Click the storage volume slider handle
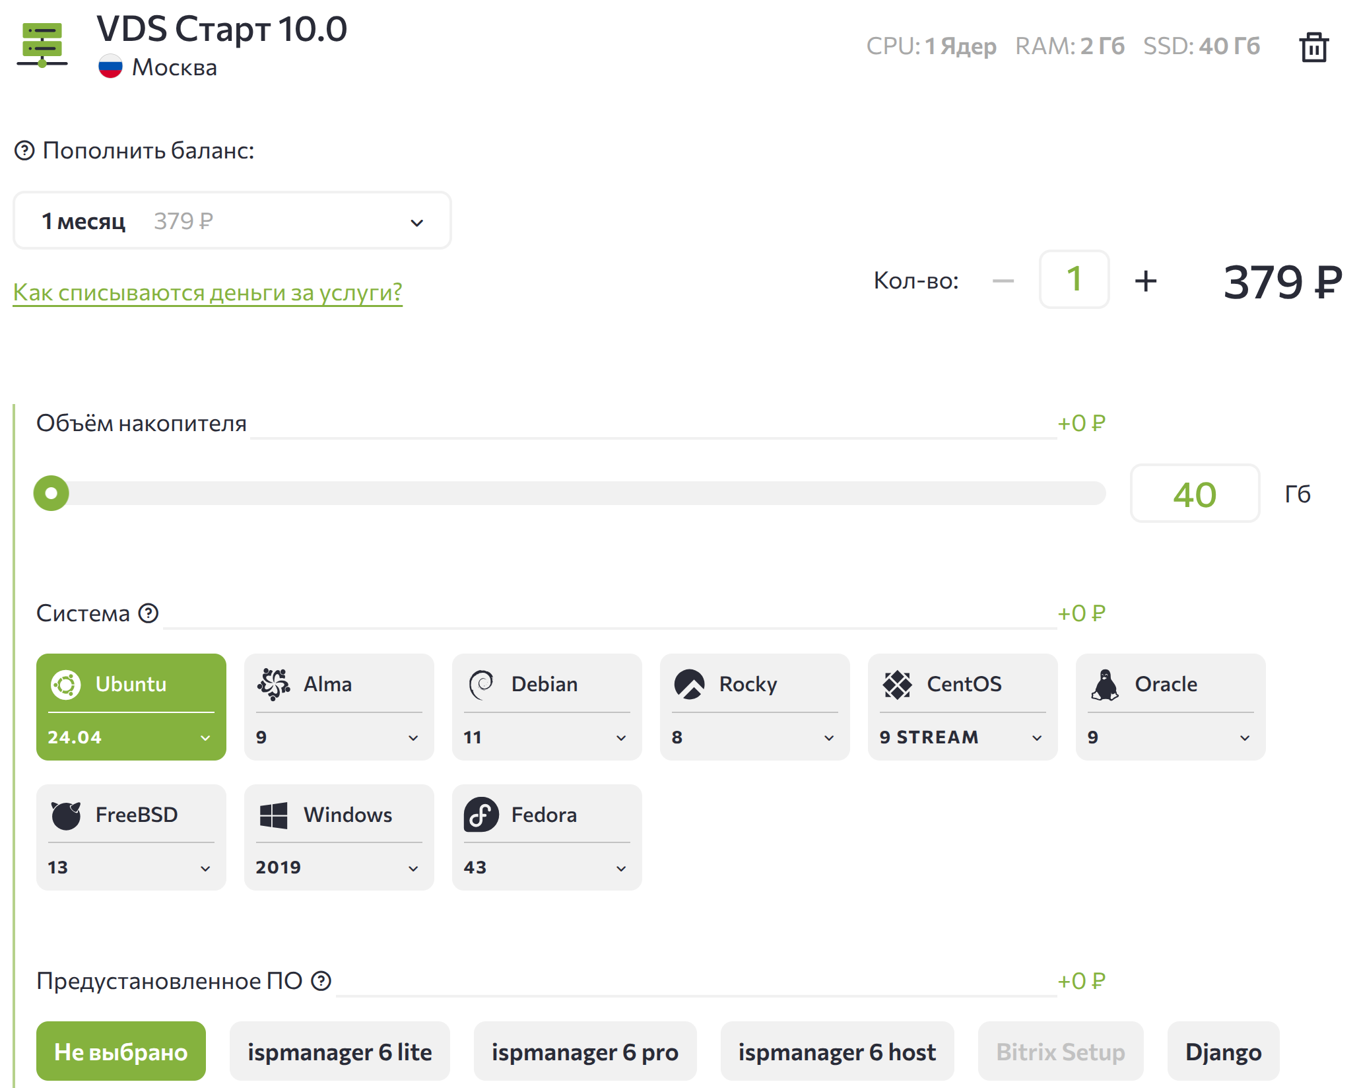Screen dimensions: 1357x1088 (x=51, y=493)
